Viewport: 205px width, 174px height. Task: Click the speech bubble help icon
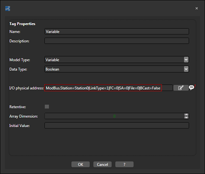point(192,88)
